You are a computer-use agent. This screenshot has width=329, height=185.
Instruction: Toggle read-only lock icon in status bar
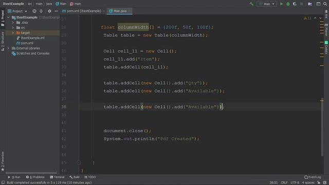coord(319,183)
